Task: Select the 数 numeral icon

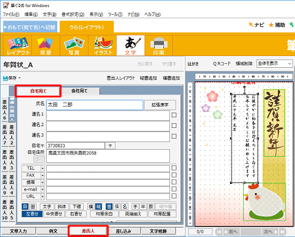Action: click(x=151, y=206)
